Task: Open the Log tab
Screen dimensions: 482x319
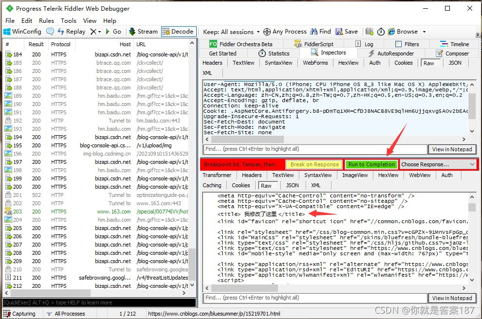Action: click(x=364, y=44)
